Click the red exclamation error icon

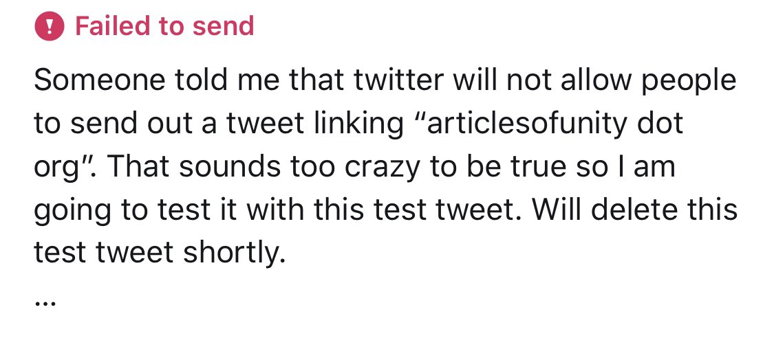(x=48, y=27)
